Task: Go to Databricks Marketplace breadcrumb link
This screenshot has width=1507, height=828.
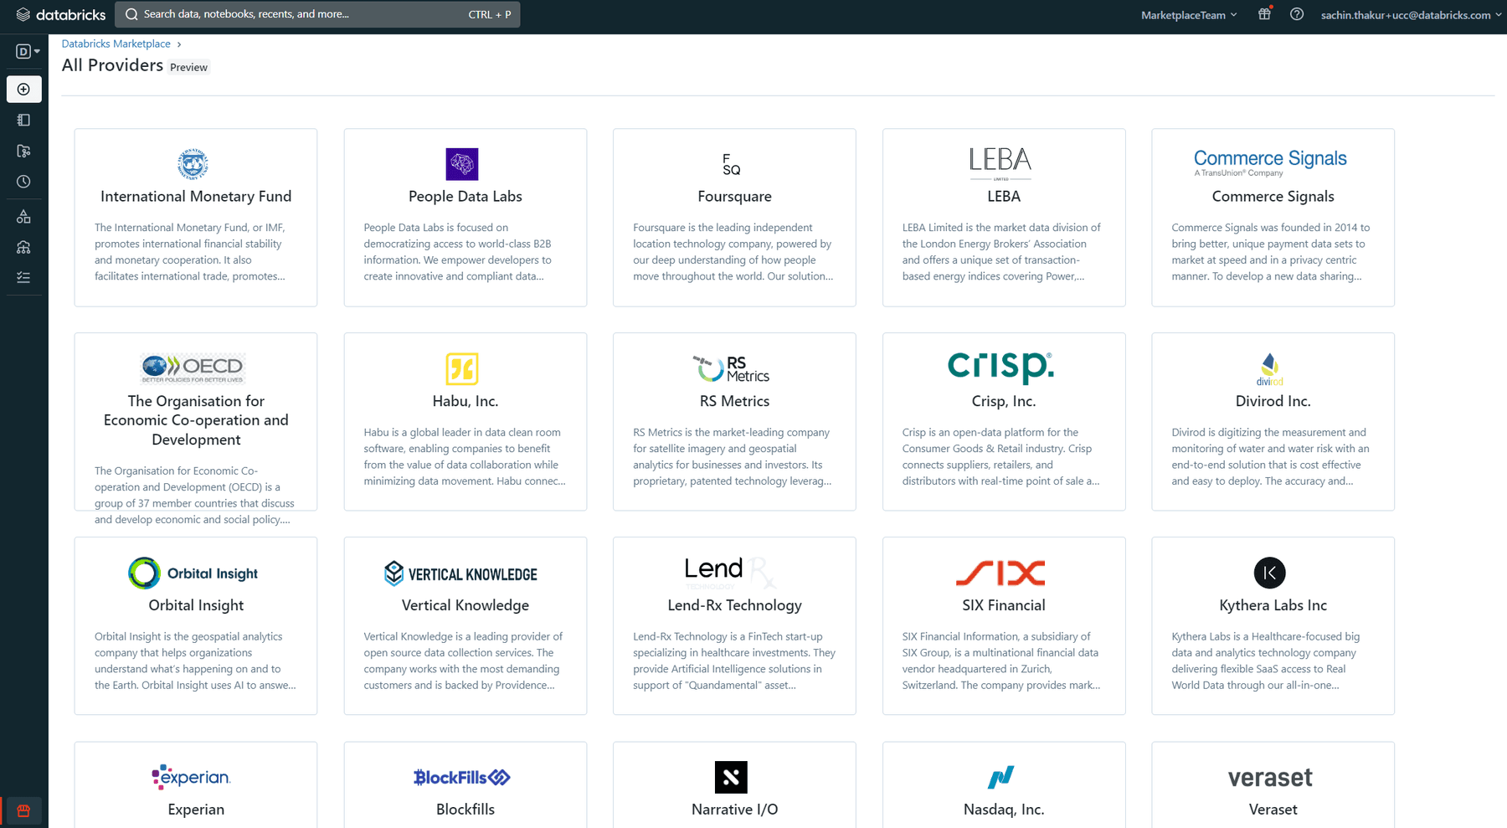Action: click(x=116, y=44)
